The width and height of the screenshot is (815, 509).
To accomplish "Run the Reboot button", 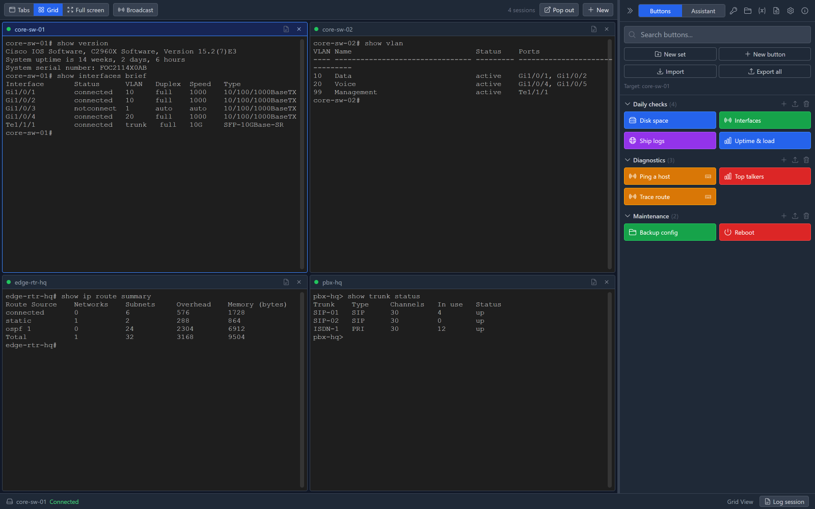I will pyautogui.click(x=765, y=232).
